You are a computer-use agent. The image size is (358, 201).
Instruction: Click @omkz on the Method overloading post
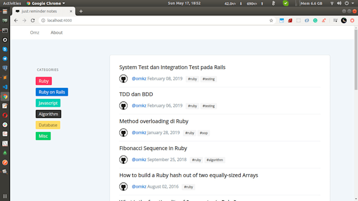(x=139, y=133)
